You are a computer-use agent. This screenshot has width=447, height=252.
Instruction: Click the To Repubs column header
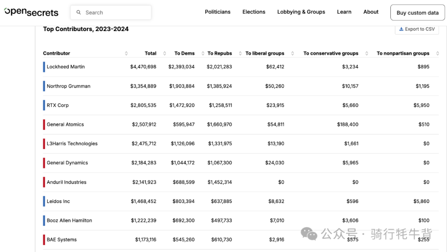pos(219,53)
